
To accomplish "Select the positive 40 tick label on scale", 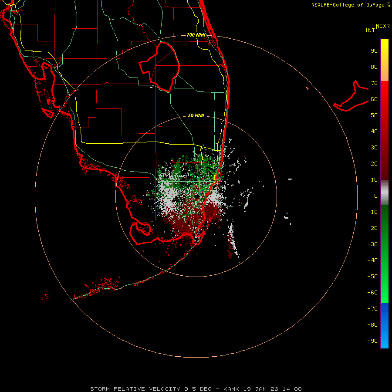I will point(374,132).
